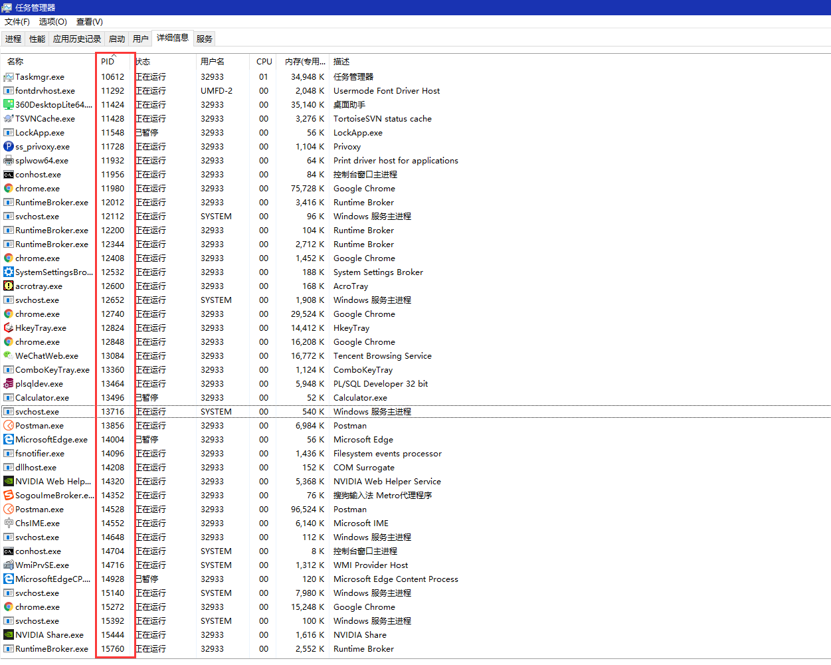Switch to the 服务 tab

tap(205, 39)
